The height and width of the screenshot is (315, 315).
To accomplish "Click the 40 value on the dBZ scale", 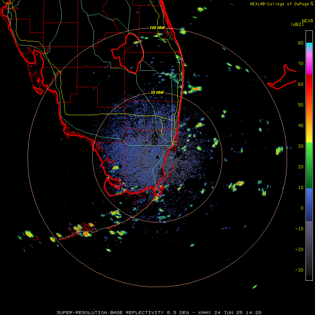I will [301, 126].
